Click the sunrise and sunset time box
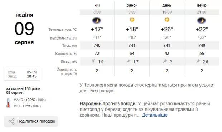Image resolution: width=222 pixels, height=132 pixels. click(22, 74)
